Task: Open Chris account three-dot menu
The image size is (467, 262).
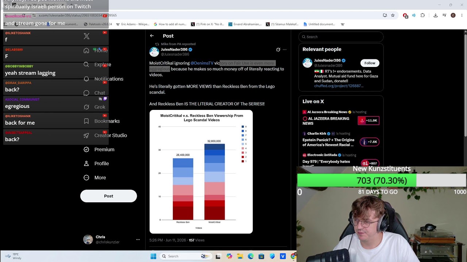Action: tap(138, 239)
